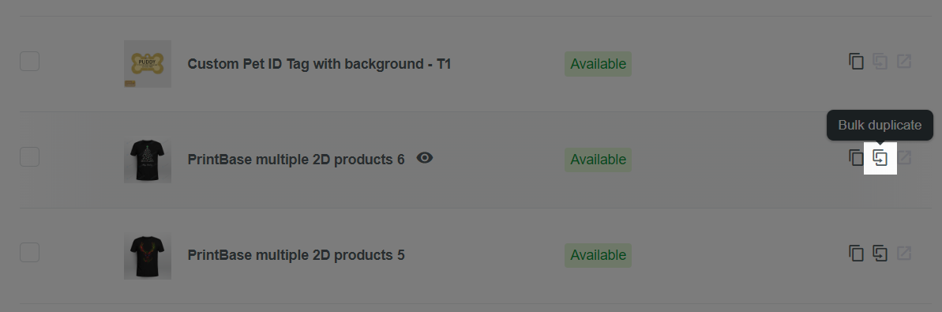Open PrintBase 2D products 6 externally
This screenshot has height=312, width=942.
click(x=903, y=158)
